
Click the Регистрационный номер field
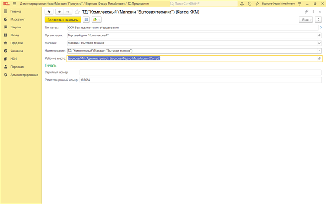[201, 80]
